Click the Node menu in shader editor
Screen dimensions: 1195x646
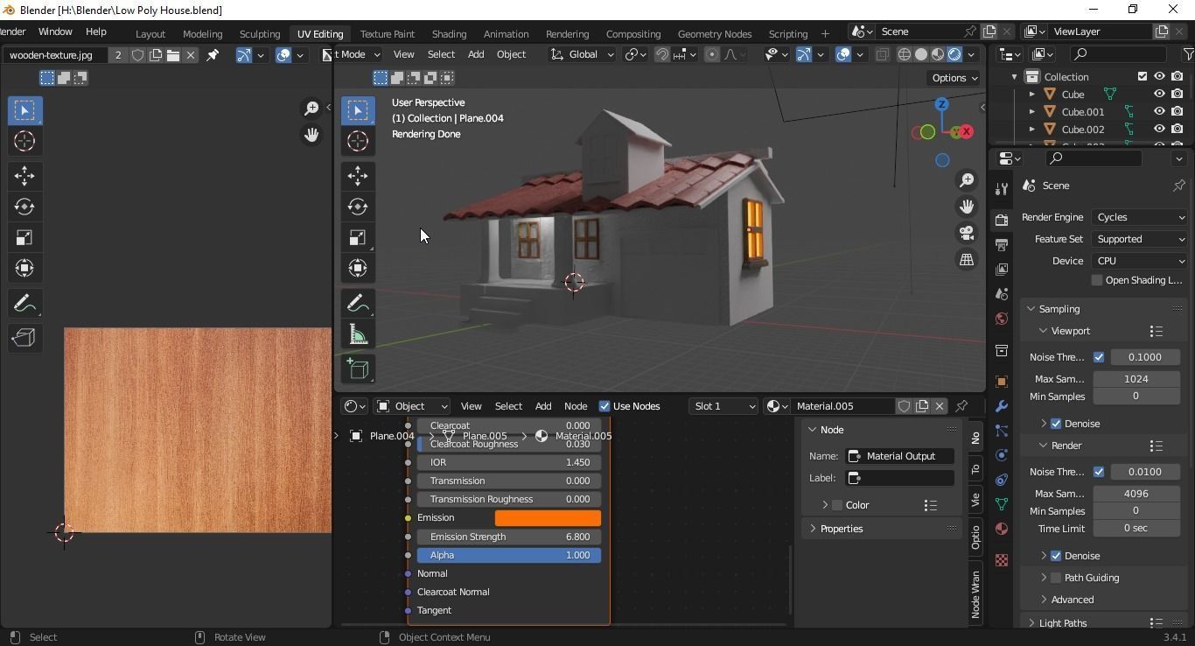coord(576,406)
